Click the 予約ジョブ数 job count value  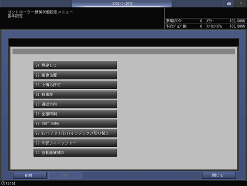coord(201,26)
